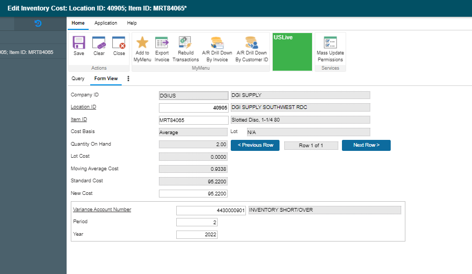Open the three-dot options beside Form View
The image size is (472, 274).
pyautogui.click(x=128, y=79)
